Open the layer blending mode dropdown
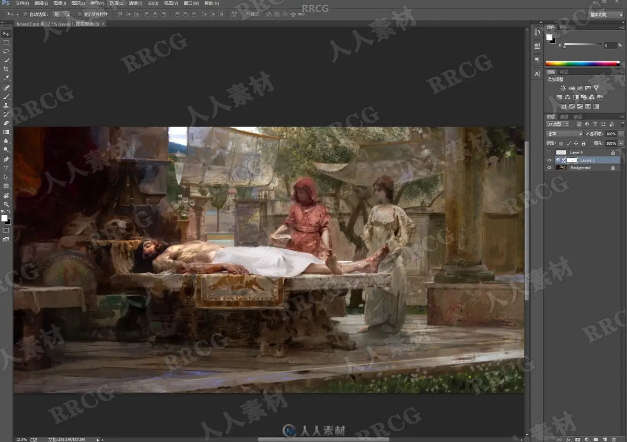627x442 pixels. 565,134
